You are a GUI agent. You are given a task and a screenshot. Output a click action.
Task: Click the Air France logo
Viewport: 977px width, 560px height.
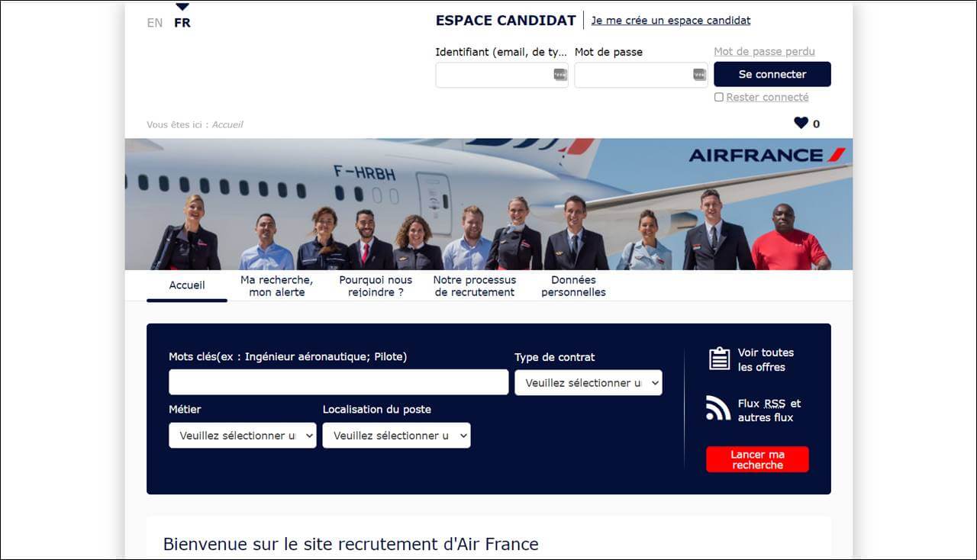click(x=767, y=155)
